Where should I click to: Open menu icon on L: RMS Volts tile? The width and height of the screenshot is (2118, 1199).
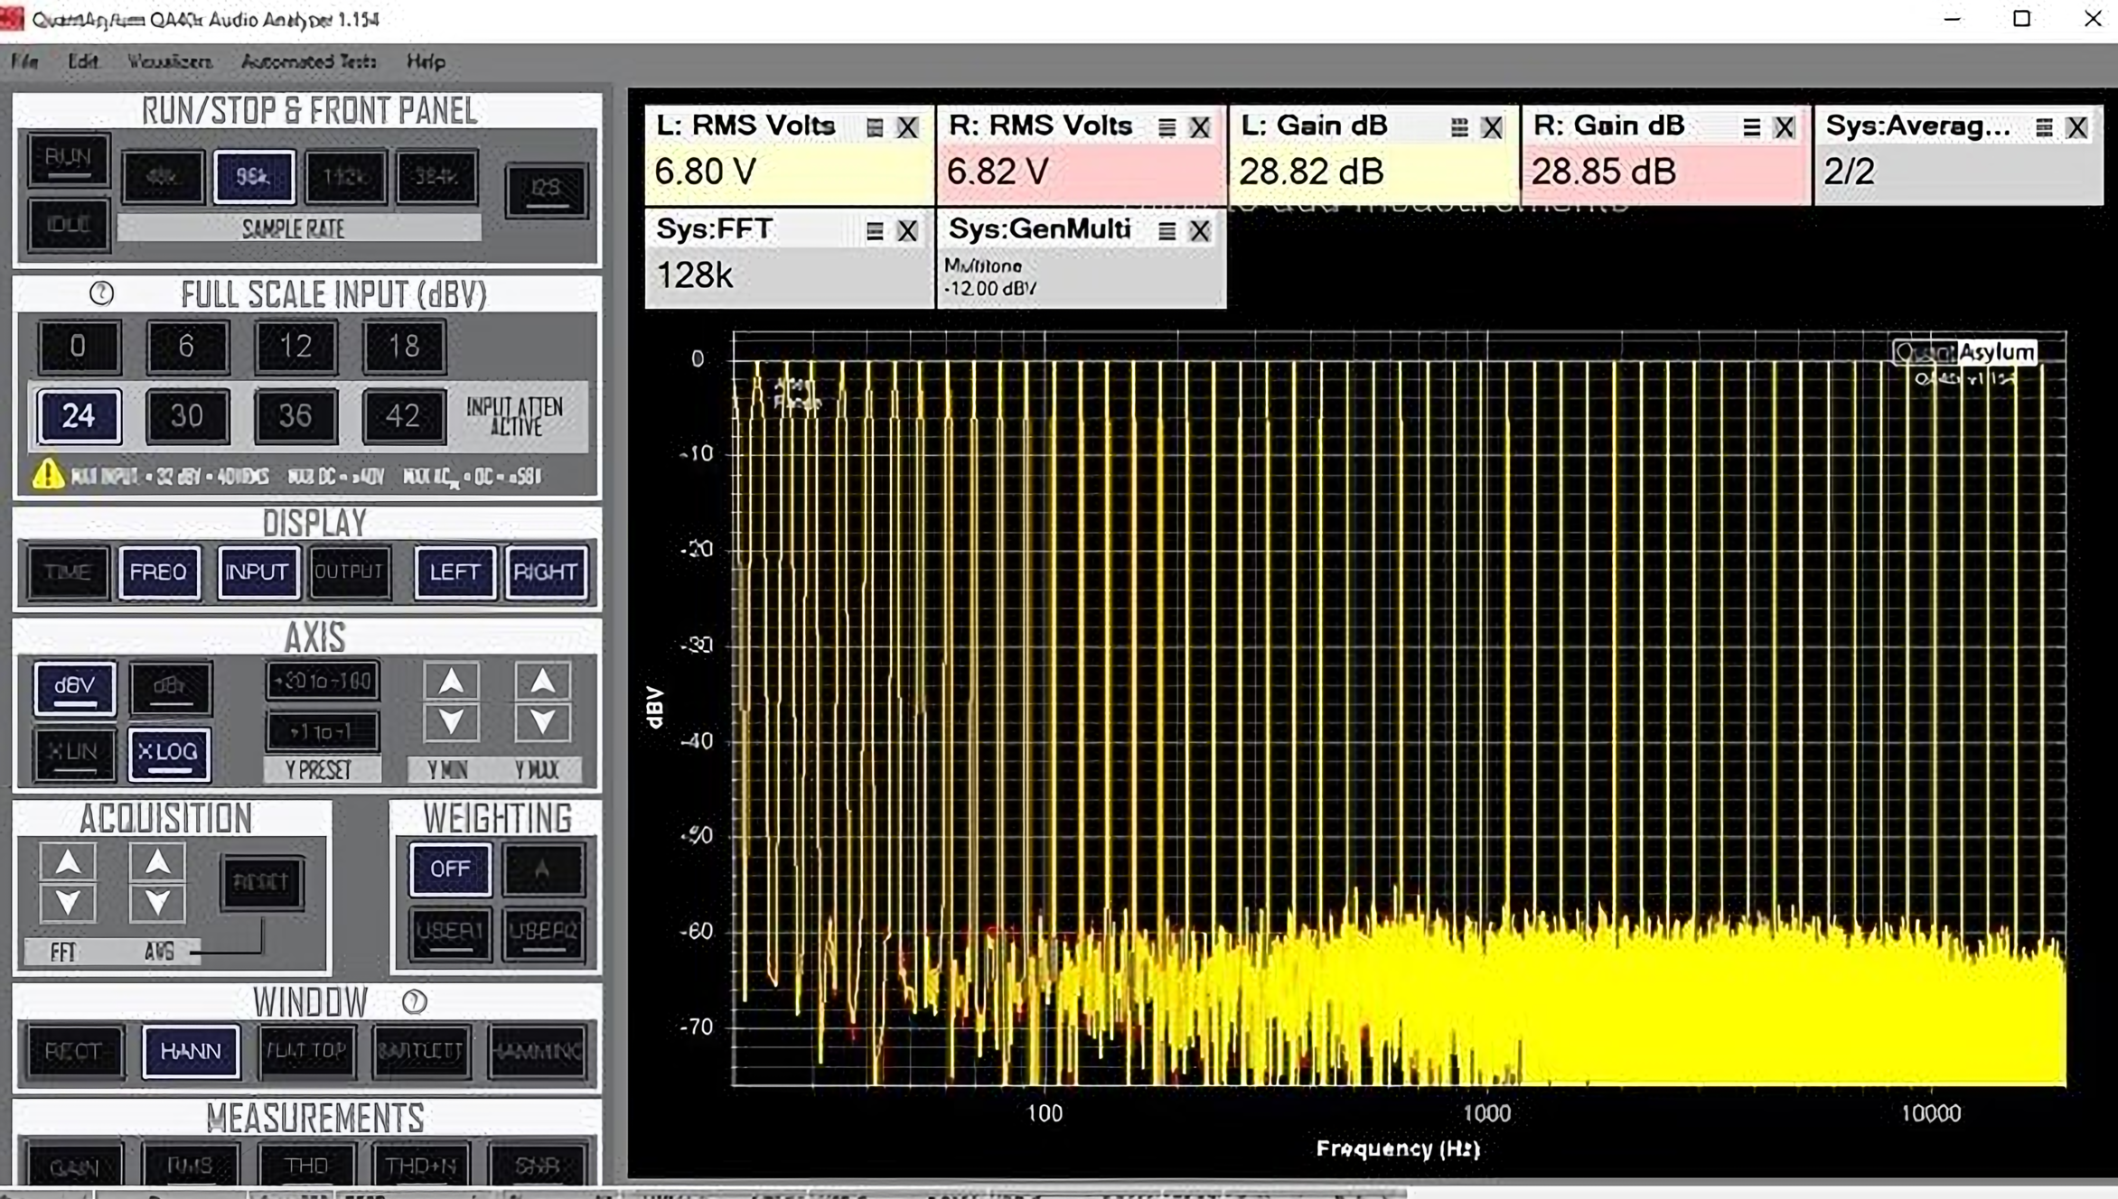click(874, 127)
